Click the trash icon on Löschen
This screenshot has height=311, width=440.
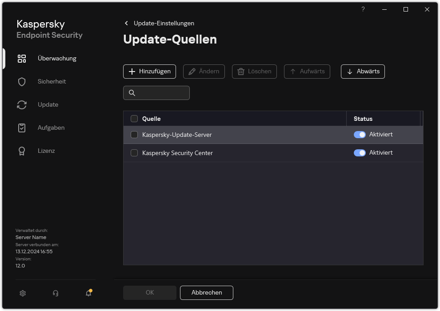coord(241,72)
